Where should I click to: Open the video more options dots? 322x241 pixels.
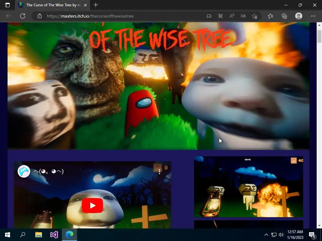point(159,172)
